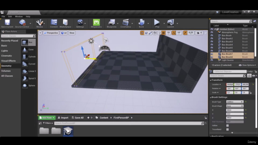Open the Marketplace icon

[65, 23]
